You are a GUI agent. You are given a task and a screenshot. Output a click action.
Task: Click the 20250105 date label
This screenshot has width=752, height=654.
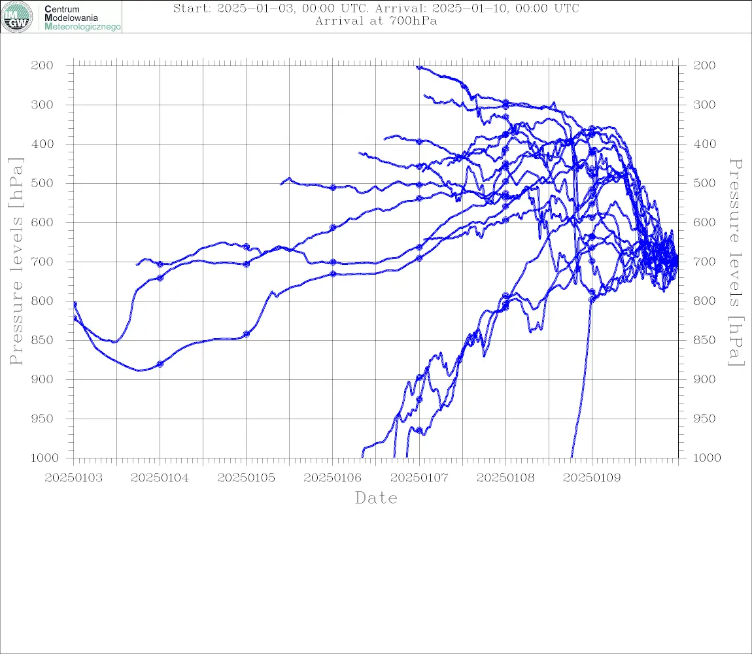[x=246, y=478]
